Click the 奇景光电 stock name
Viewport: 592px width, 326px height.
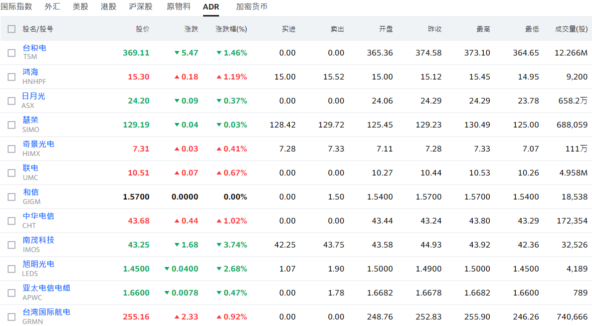[39, 144]
